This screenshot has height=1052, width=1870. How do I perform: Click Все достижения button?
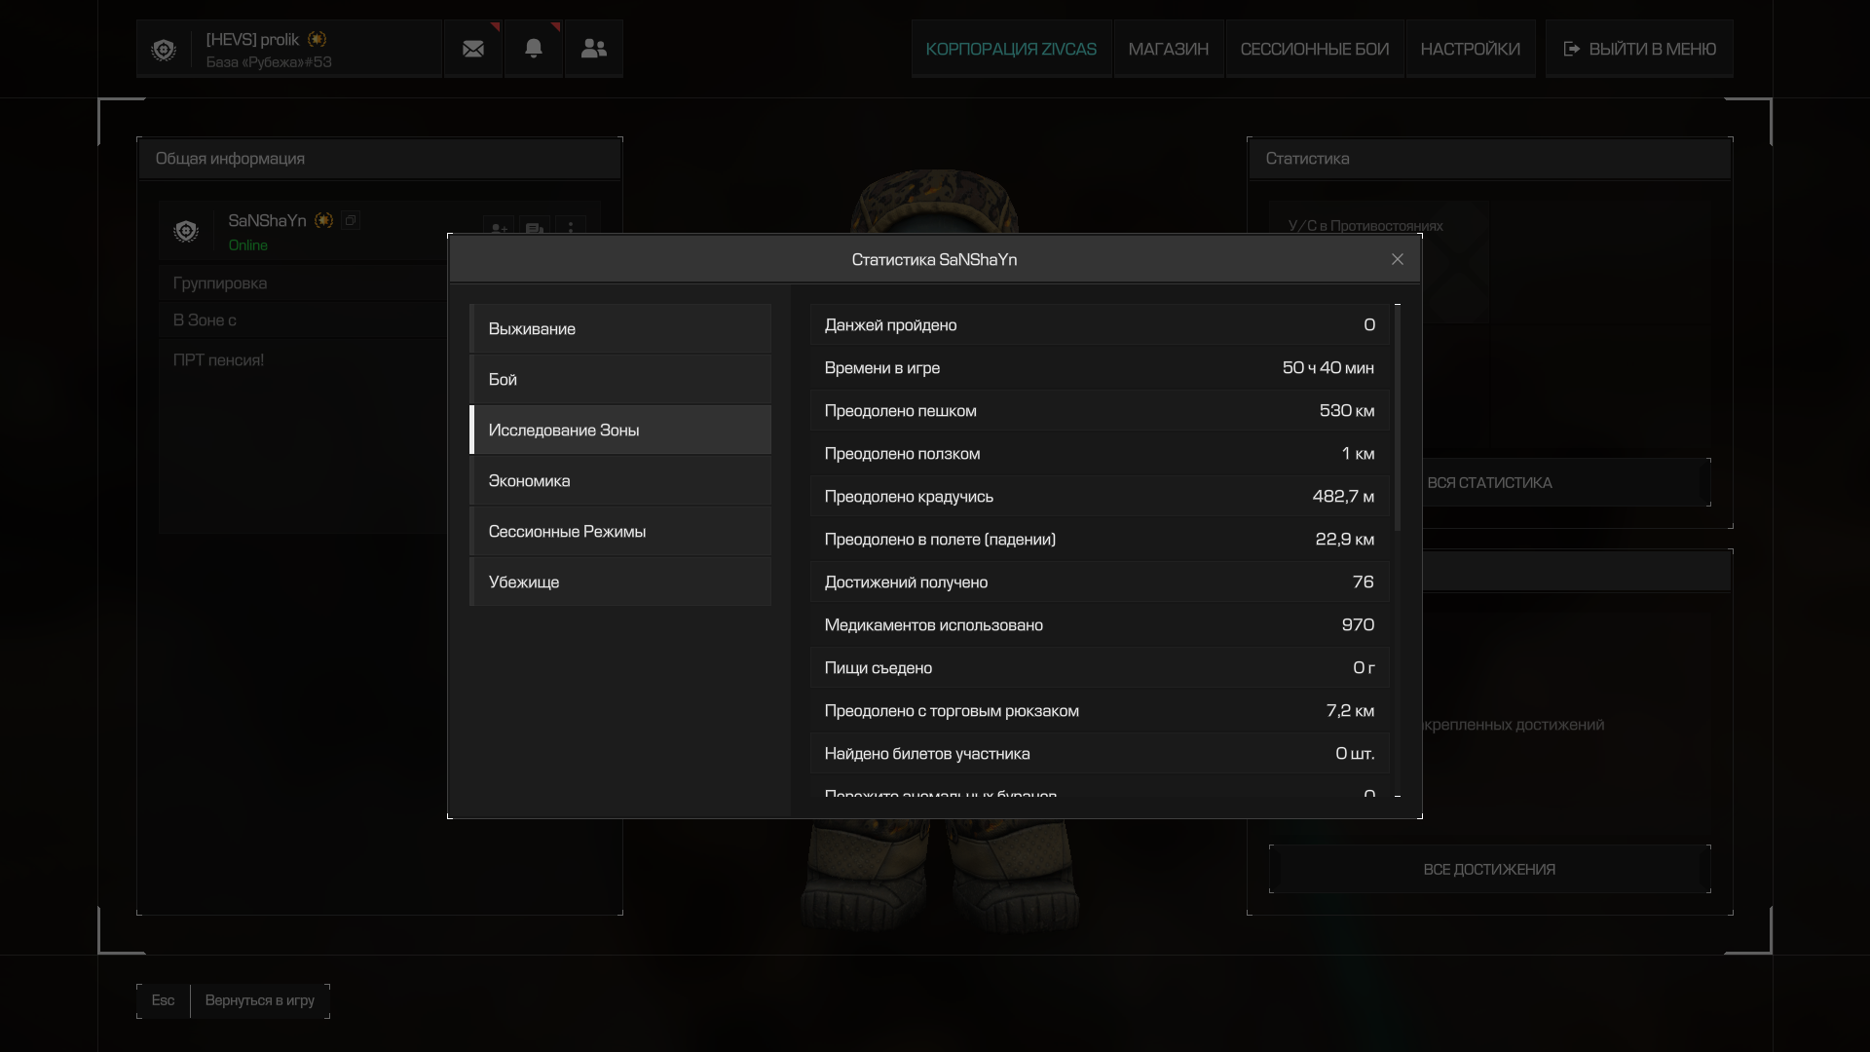[1489, 869]
